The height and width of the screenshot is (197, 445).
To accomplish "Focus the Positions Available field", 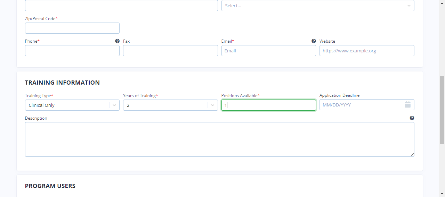I will [269, 105].
